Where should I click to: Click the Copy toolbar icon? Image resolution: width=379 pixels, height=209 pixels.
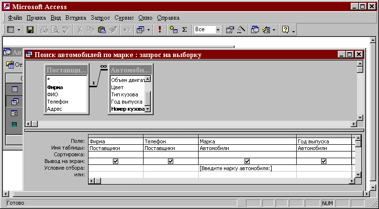point(90,30)
